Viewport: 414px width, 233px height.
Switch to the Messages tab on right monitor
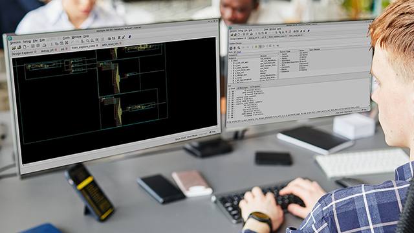tap(243, 88)
